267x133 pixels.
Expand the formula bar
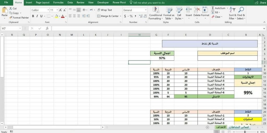(264, 28)
